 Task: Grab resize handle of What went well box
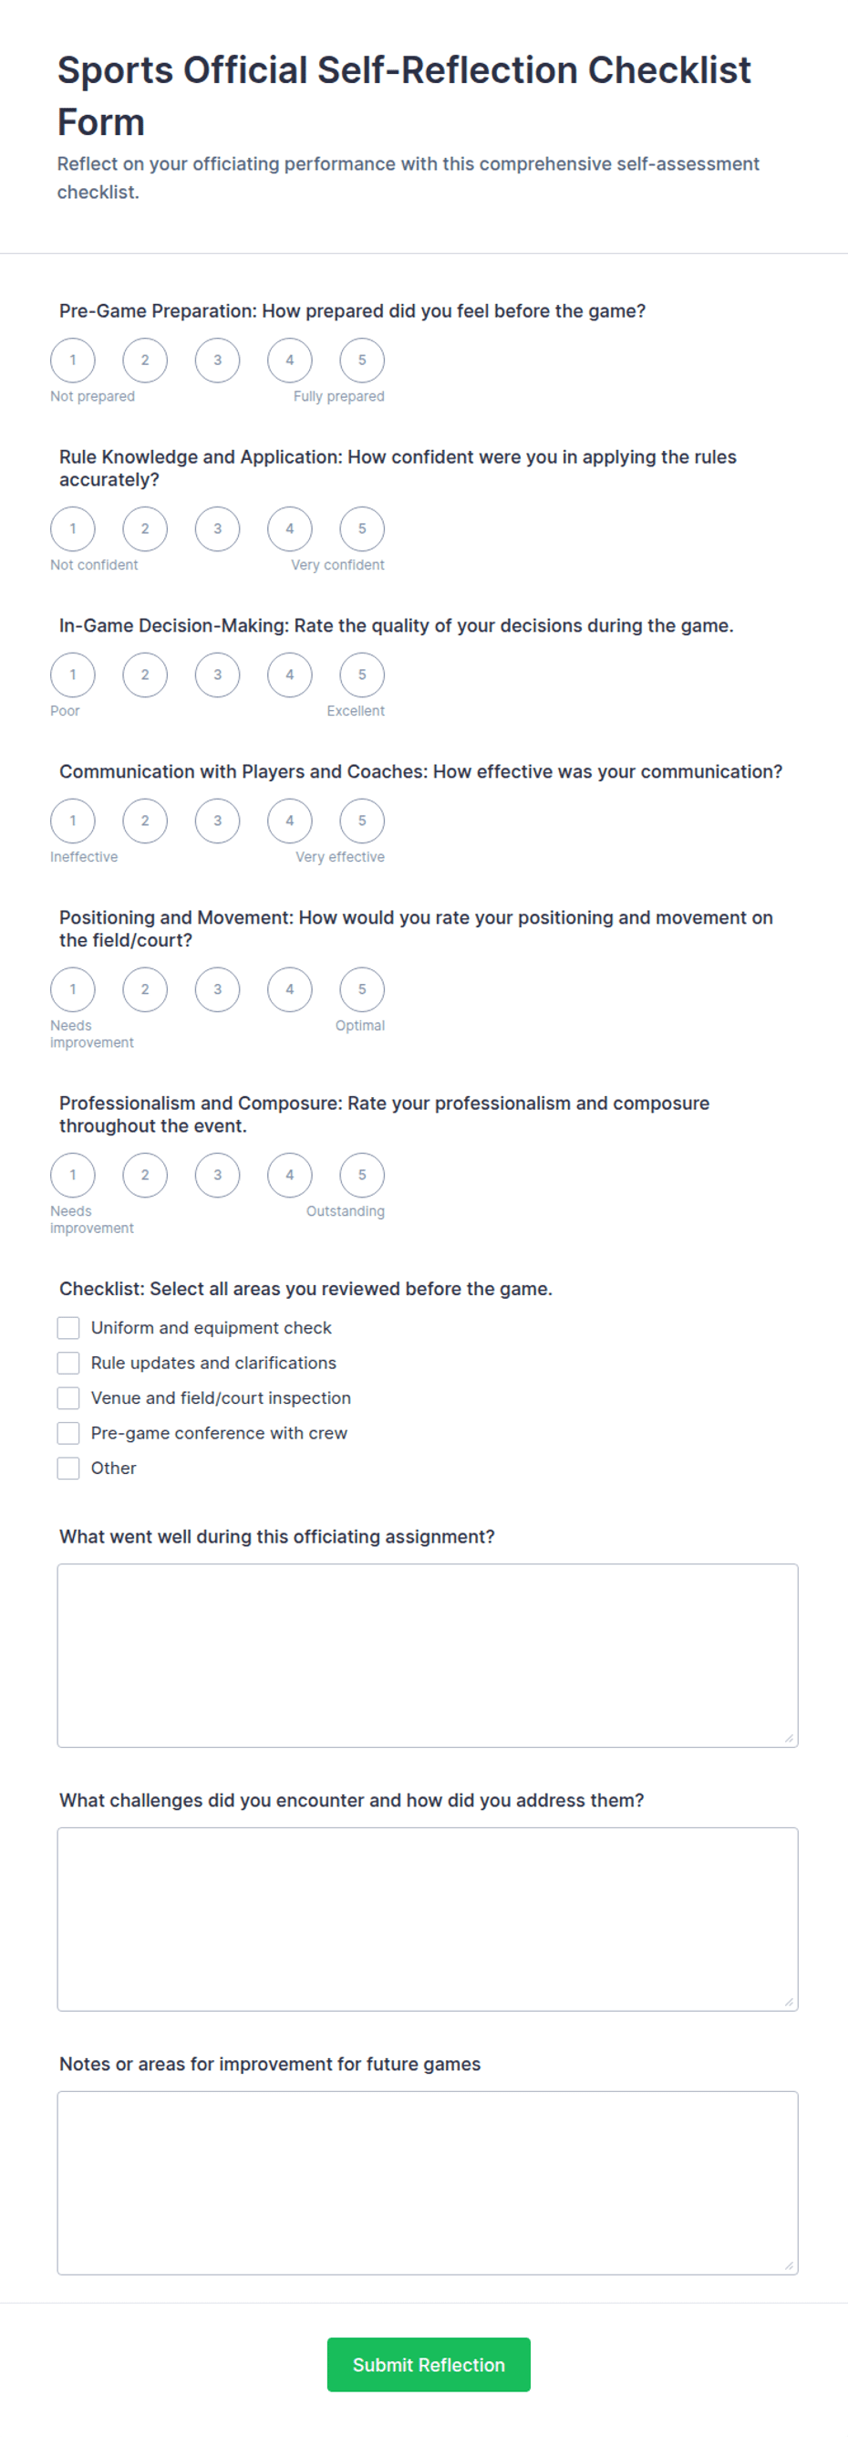(x=790, y=1738)
